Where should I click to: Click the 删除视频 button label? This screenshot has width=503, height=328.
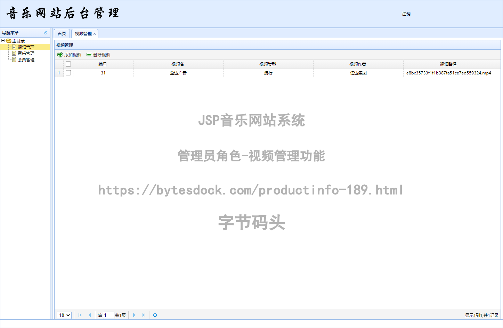(102, 55)
